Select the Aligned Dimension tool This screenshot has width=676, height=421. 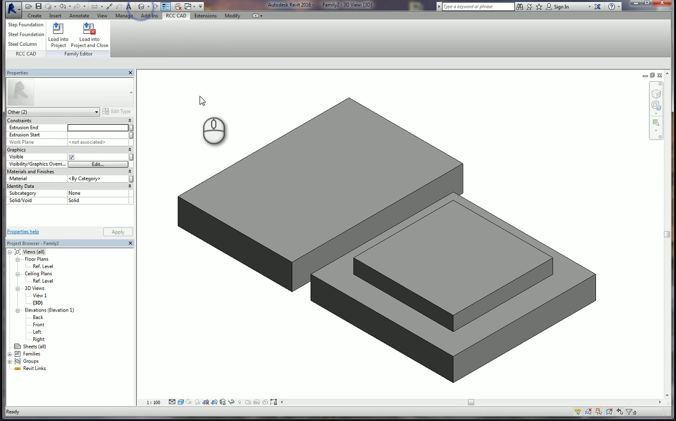point(110,6)
